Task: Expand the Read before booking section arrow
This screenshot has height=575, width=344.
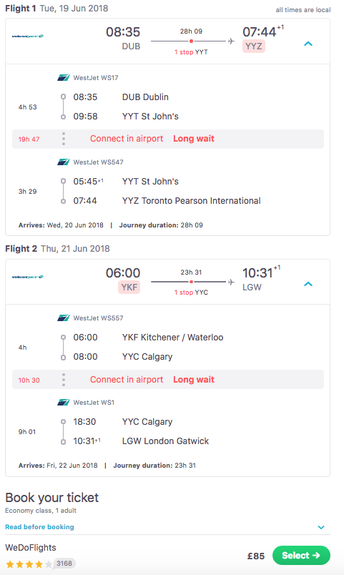Action: click(x=321, y=527)
